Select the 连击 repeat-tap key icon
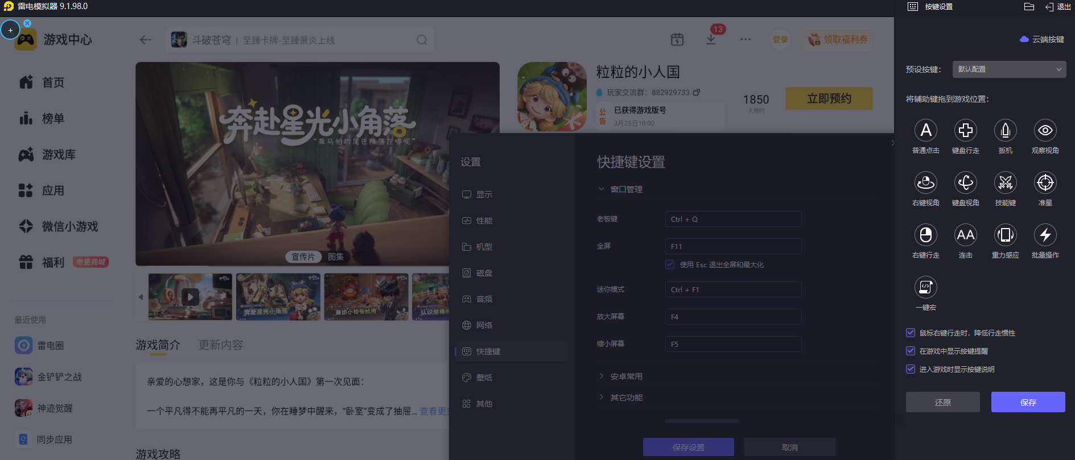Viewport: 1075px width, 460px height. (x=966, y=235)
